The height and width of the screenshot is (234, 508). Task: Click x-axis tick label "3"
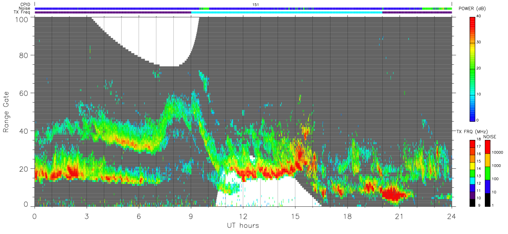pos(87,216)
